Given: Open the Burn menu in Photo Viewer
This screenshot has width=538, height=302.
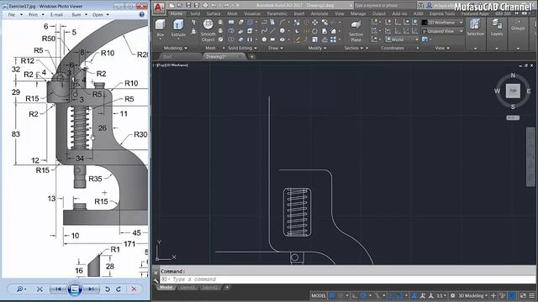Looking at the screenshot, I should pyautogui.click(x=79, y=15).
